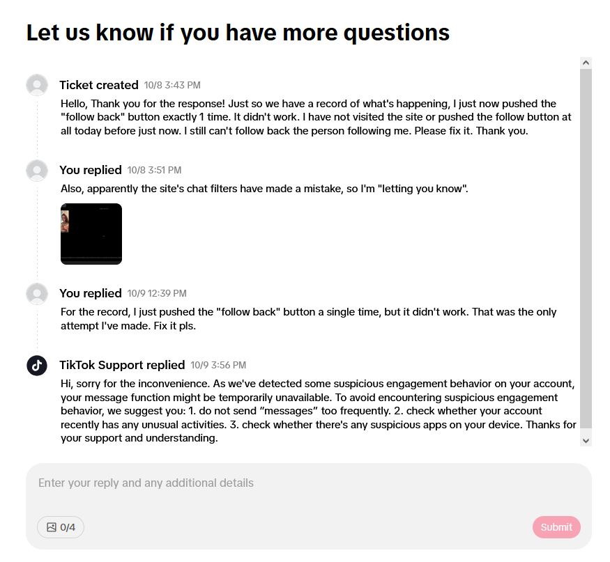Screen dimensions: 610x562
Task: Click the "Let us know if you have more questions" title
Action: (238, 32)
